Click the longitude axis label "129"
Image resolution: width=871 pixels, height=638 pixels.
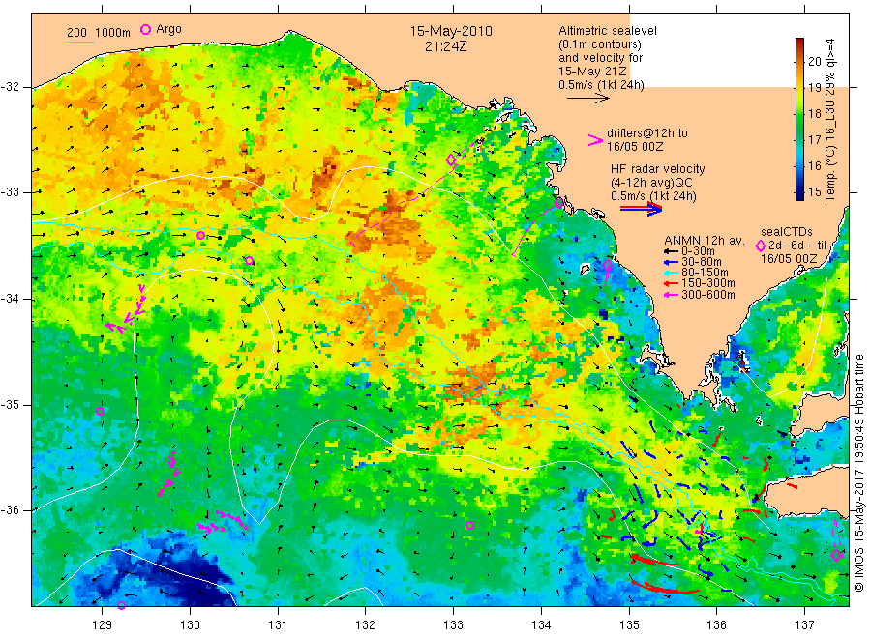pyautogui.click(x=103, y=625)
